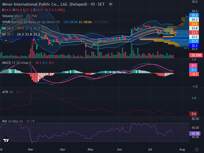Viewport: 204px width, 153px height.
Task: Click the 23.2 white price label on axis
Action: point(194,37)
